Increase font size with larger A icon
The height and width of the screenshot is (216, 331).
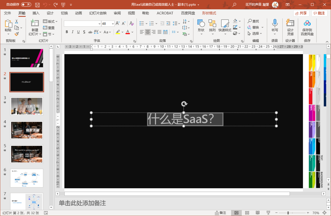pos(118,23)
